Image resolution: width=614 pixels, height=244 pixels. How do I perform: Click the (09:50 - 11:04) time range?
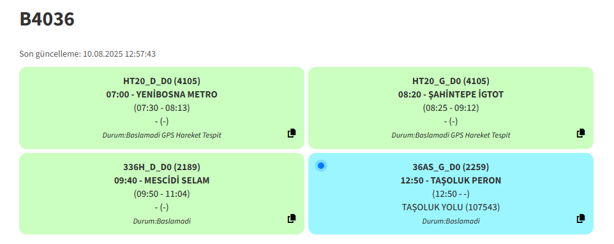(x=161, y=194)
